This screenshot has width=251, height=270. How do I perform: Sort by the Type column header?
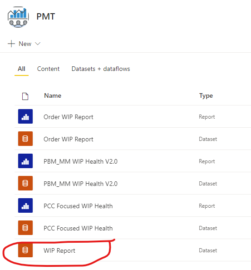pyautogui.click(x=206, y=96)
